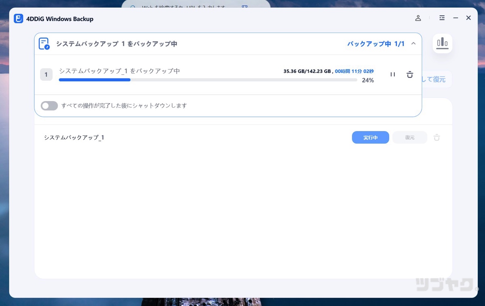Cancel the backup with the trash icon
This screenshot has width=485, height=306.
click(x=409, y=74)
